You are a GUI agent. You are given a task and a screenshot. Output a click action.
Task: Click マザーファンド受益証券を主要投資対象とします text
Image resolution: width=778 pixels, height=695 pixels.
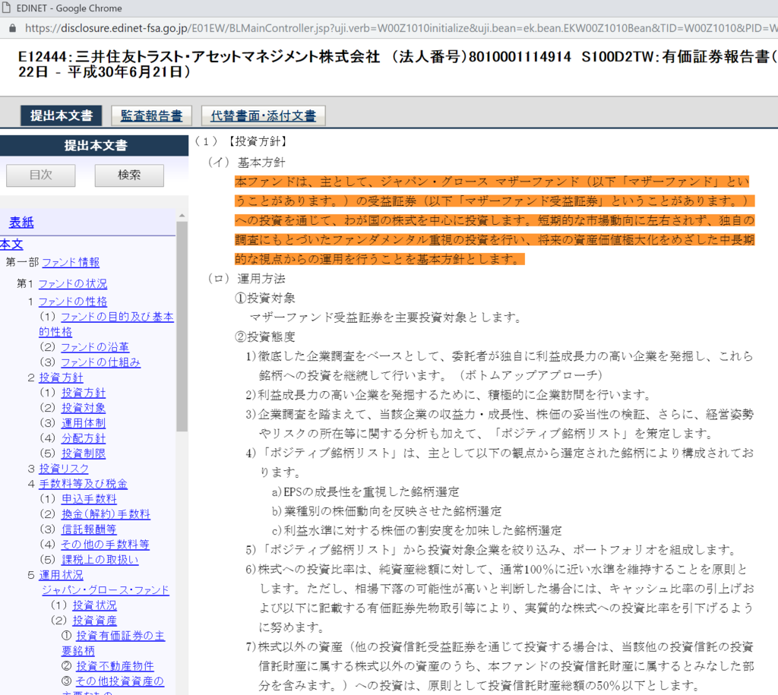coord(385,317)
